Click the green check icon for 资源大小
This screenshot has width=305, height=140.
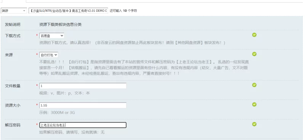click(254, 105)
